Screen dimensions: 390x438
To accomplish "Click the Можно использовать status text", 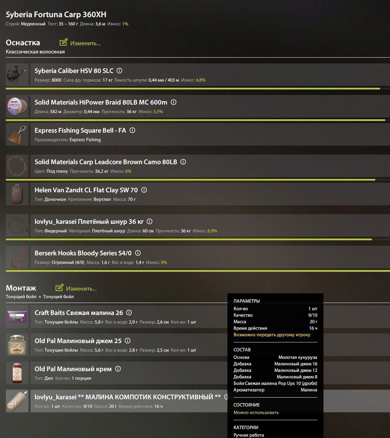I will click(256, 412).
